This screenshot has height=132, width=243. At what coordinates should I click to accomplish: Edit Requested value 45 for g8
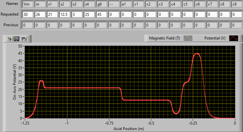coord(102,15)
